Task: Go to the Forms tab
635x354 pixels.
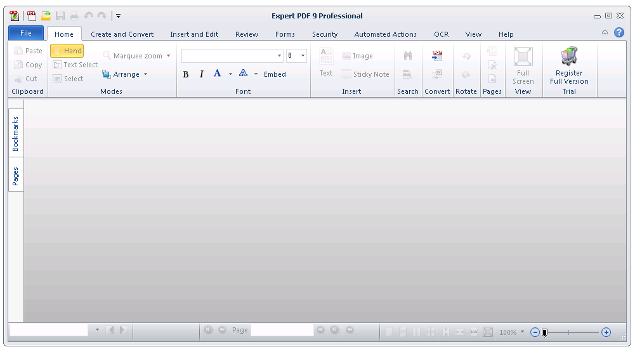Action: click(x=285, y=34)
